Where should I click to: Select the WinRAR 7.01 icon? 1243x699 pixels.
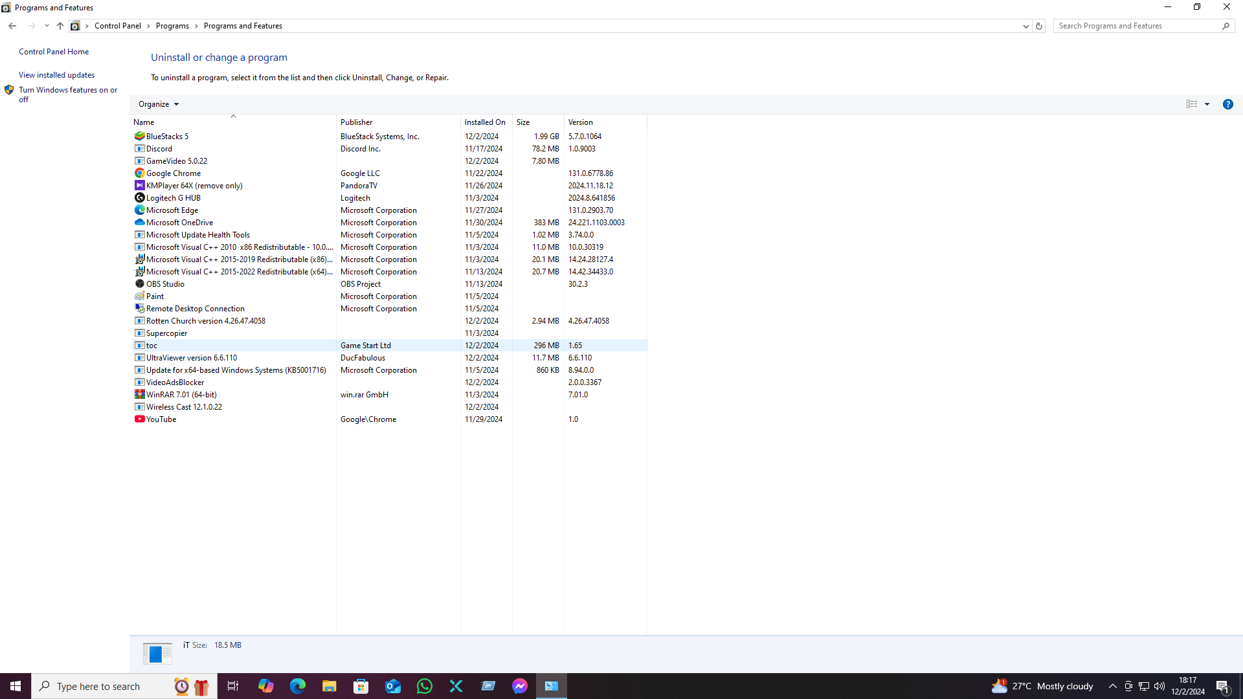139,395
